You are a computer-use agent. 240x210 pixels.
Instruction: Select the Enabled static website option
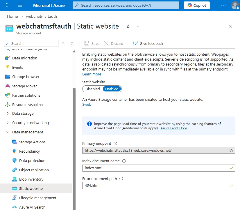112,89
